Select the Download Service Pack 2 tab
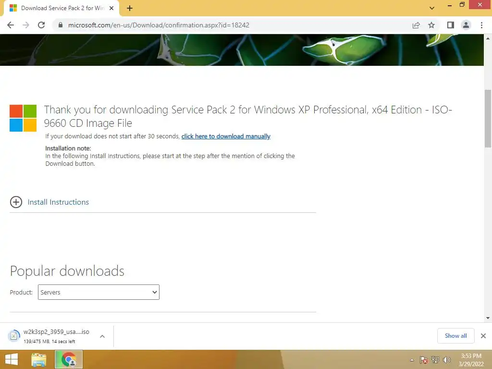 pos(61,8)
